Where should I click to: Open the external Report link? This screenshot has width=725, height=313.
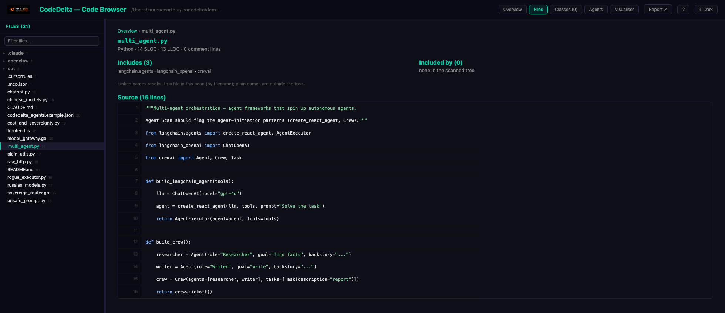658,10
